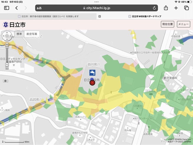Tap the address bar URL field
Image resolution: width=193 pixels, height=145 pixels.
coord(97,8)
